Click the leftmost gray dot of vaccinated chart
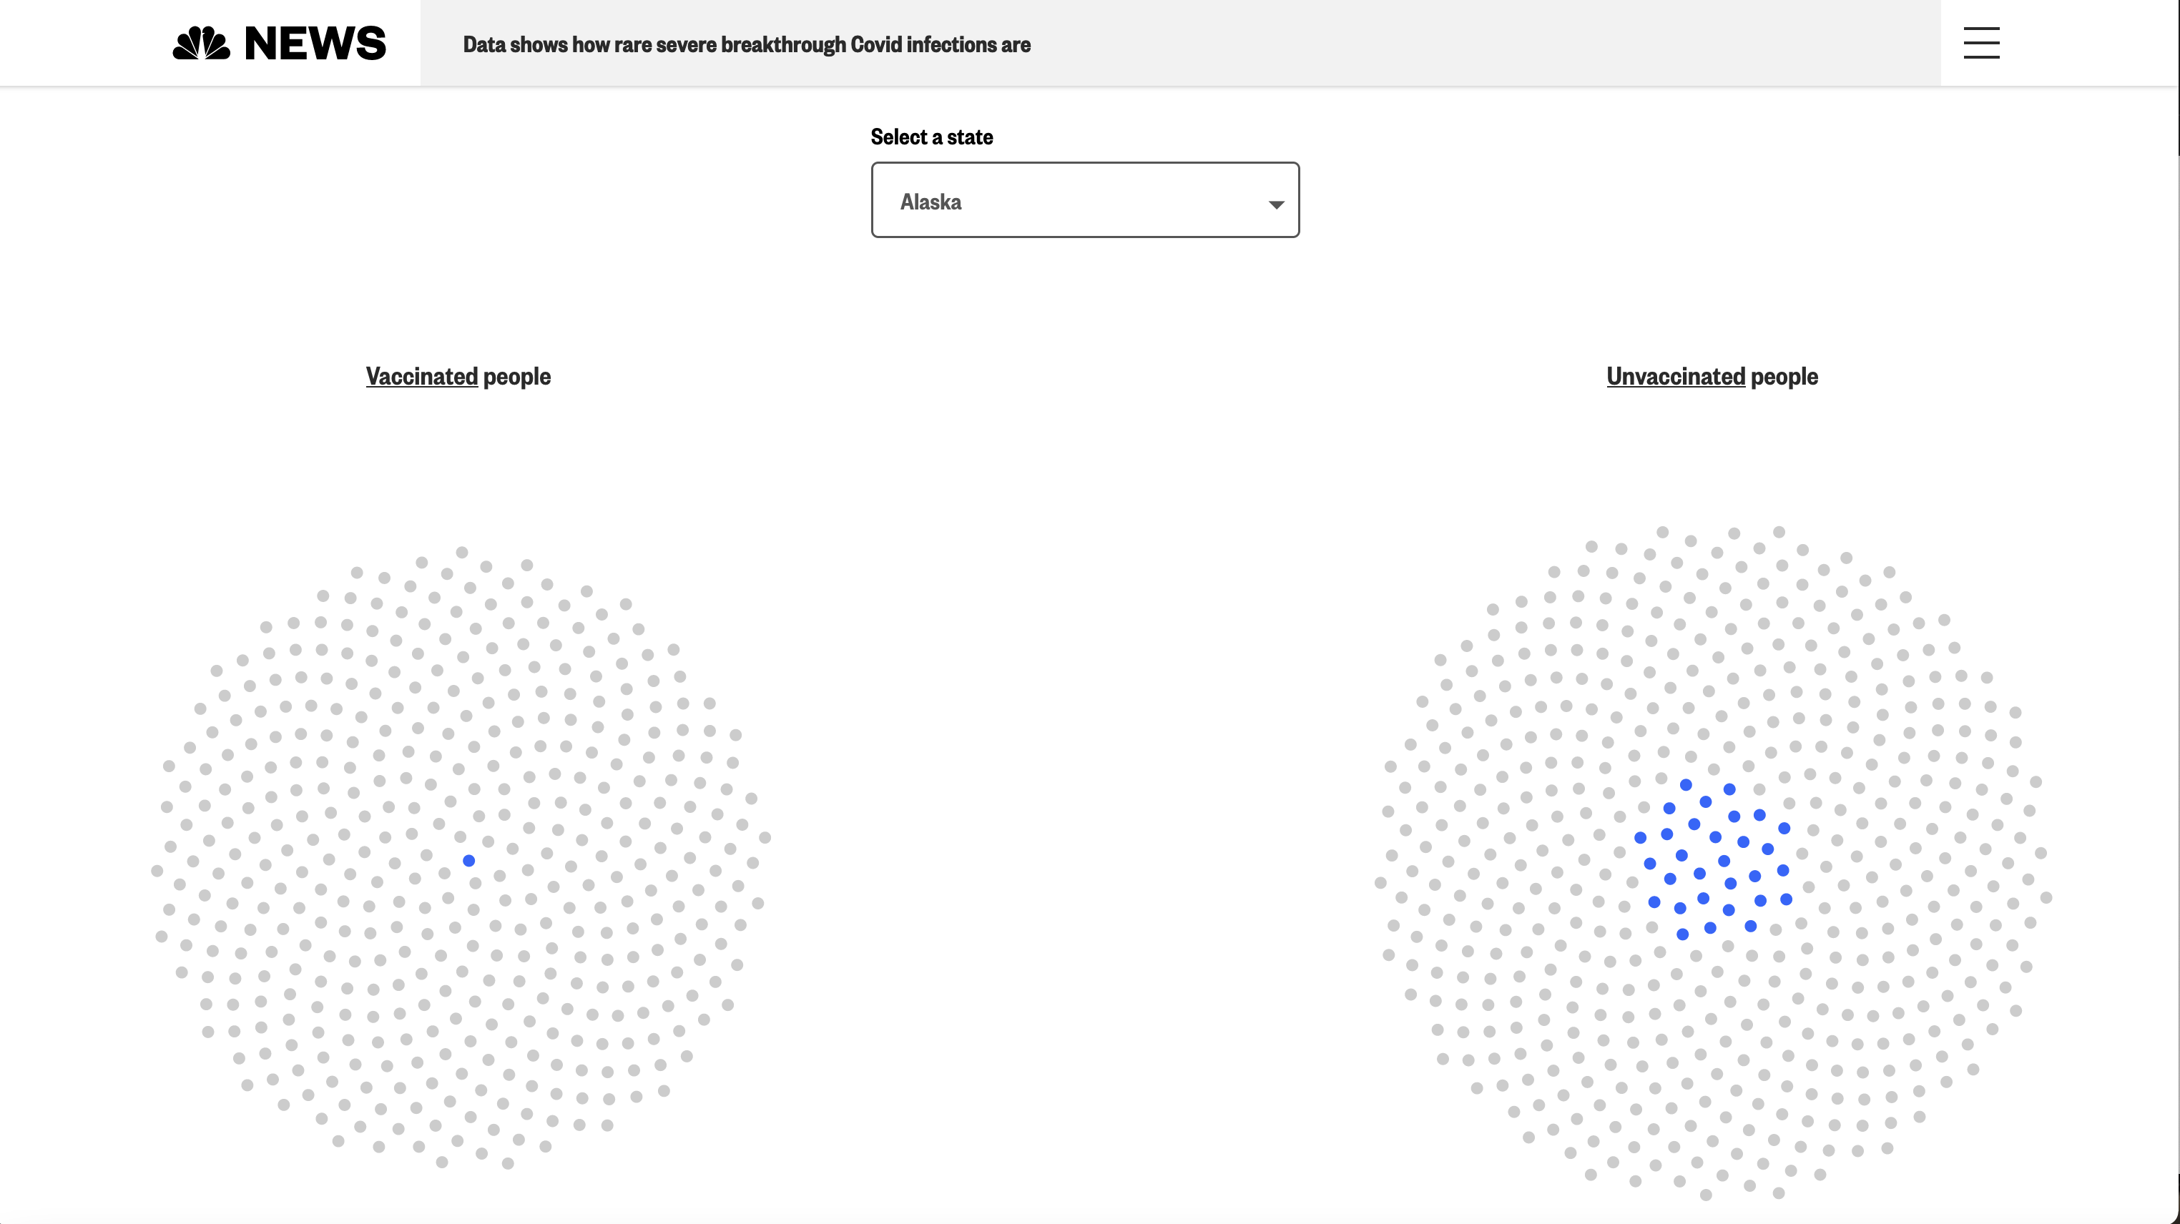This screenshot has width=2180, height=1224. click(x=157, y=870)
